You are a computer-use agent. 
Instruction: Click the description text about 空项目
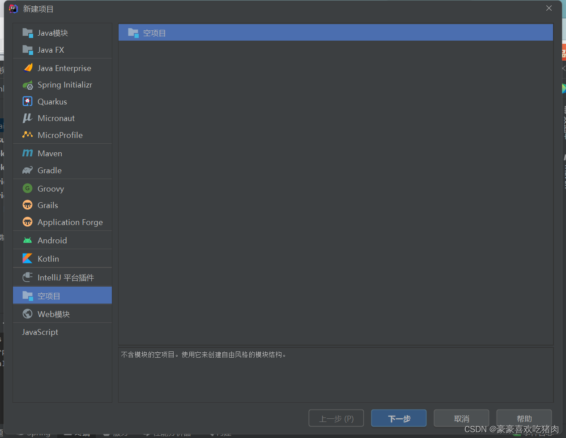pos(204,355)
